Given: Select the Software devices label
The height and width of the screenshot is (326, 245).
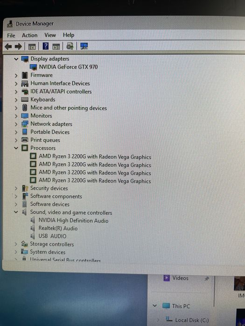Looking at the screenshot, I should tap(50, 204).
